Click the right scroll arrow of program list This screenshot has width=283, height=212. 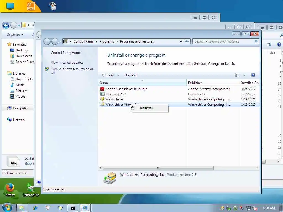click(x=257, y=168)
